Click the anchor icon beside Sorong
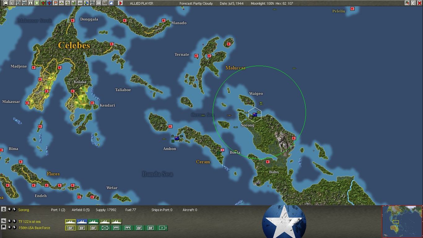The width and height of the screenshot is (423, 238). [x=4, y=209]
